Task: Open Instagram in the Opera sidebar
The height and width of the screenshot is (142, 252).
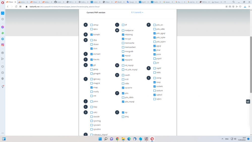Action: pyautogui.click(x=3, y=45)
